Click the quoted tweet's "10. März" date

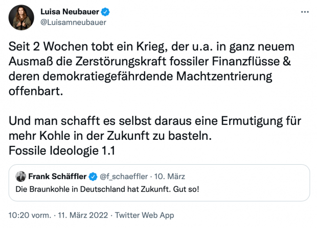(x=168, y=176)
